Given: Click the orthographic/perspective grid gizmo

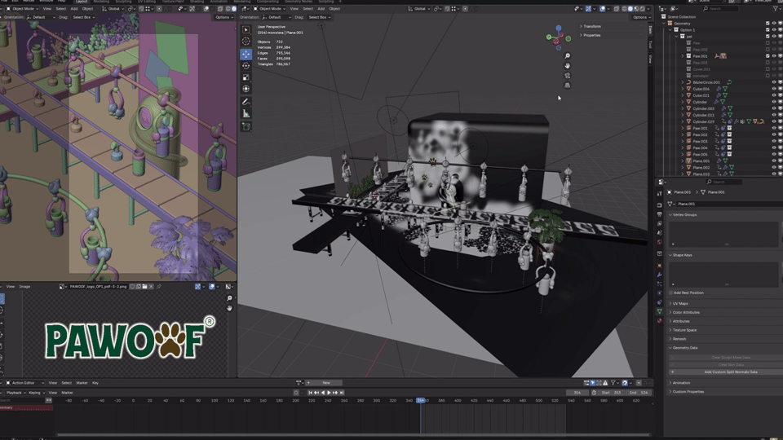Looking at the screenshot, I should 568,86.
